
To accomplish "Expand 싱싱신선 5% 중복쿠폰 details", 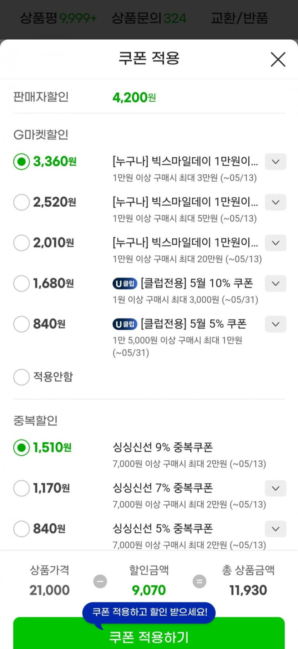I will 275,529.
